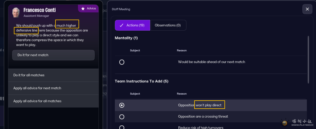This screenshot has width=316, height=129.
Task: Select the "Opposition won't play direct" radio button
Action: (122, 105)
